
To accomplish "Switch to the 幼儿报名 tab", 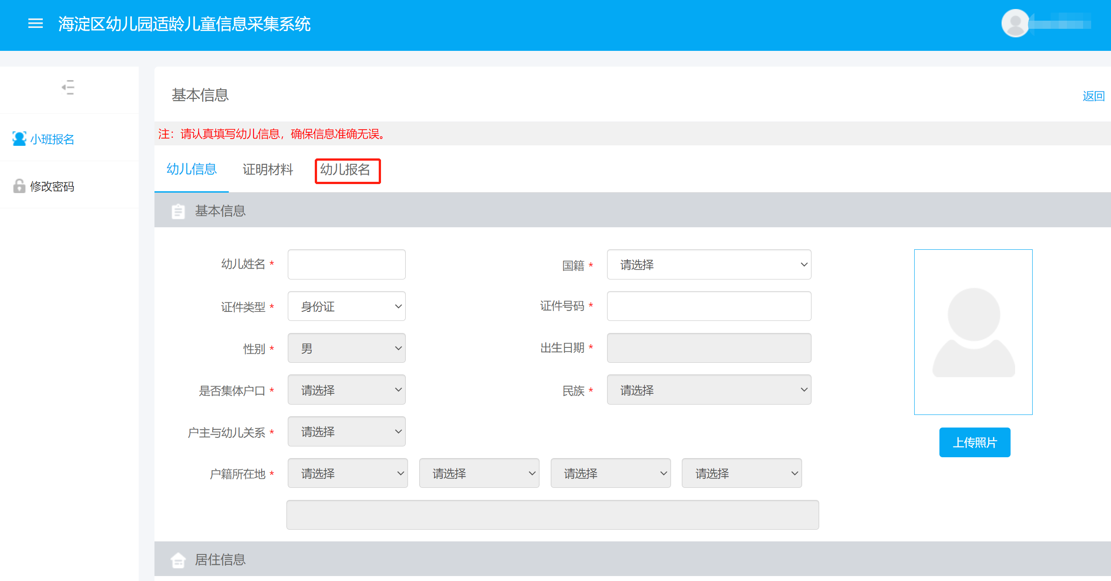I will click(x=345, y=170).
